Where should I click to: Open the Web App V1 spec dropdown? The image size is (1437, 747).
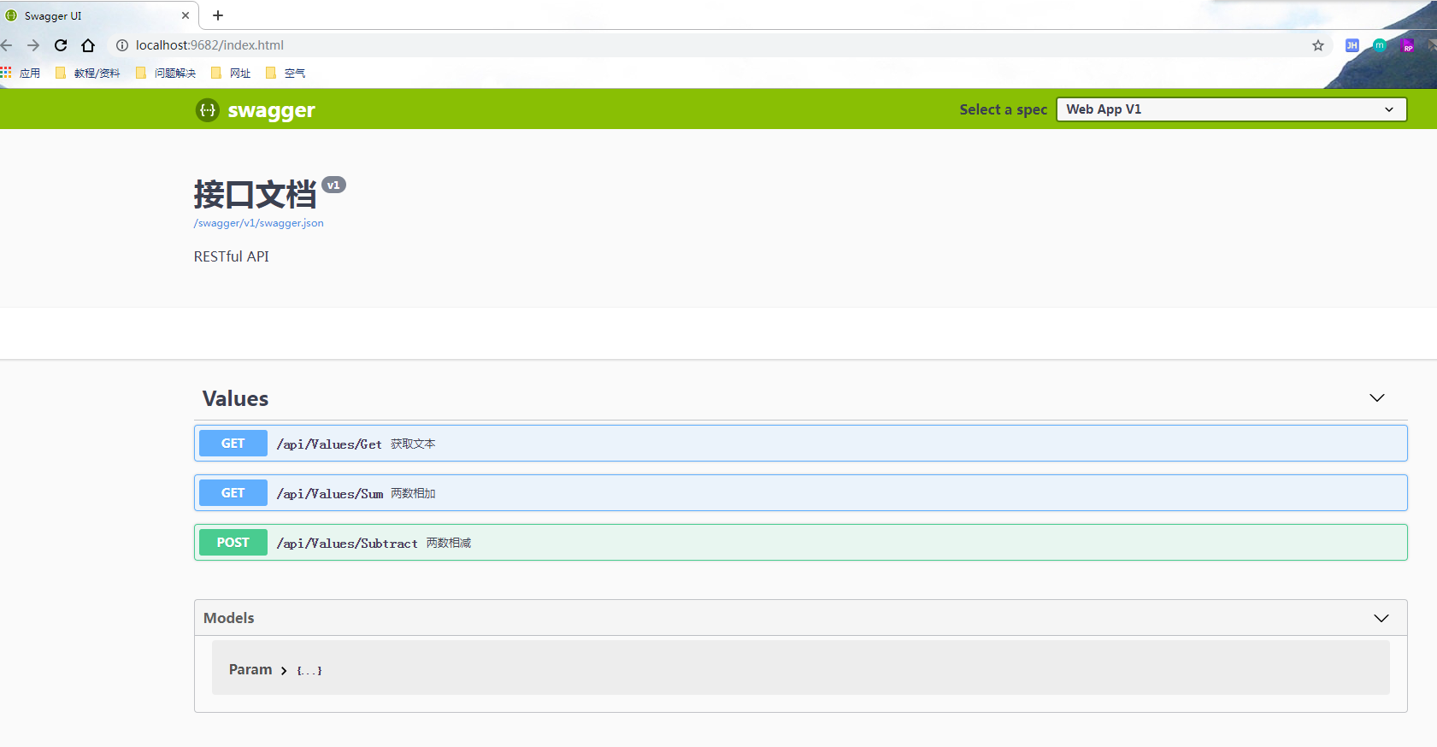(x=1231, y=109)
